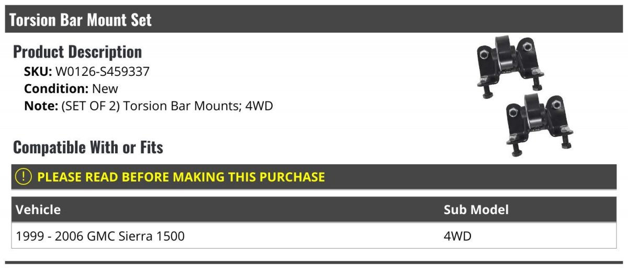This screenshot has height=269, width=628.
Task: Click the Condition label
Action: (x=56, y=88)
